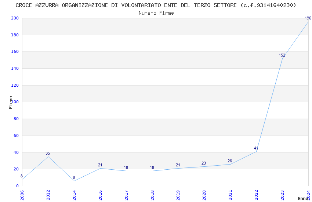The width and height of the screenshot is (312, 202).
Task: Click x-axis year 2016
Action: pos(100,195)
